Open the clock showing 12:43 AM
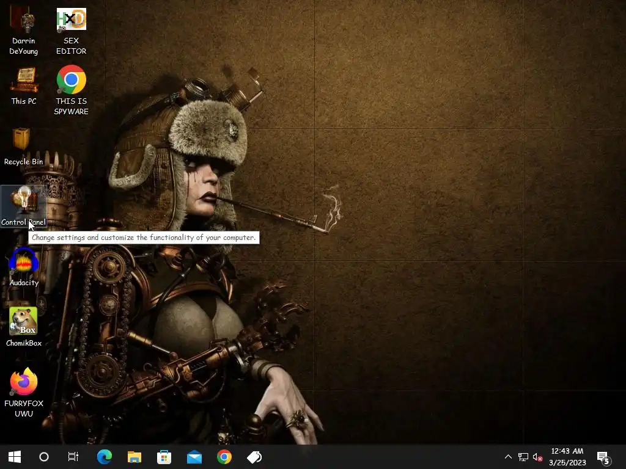626x469 pixels. click(567, 457)
